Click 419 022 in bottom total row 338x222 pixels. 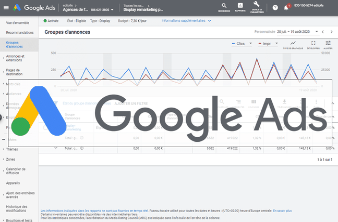232,148
